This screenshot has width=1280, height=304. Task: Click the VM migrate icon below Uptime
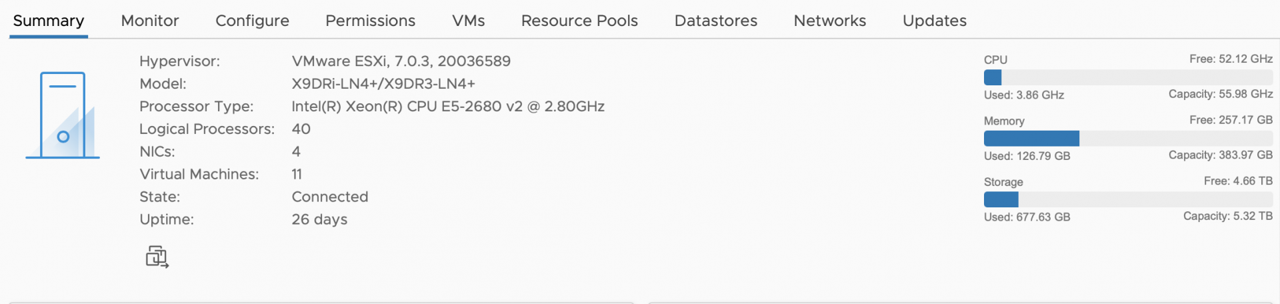tap(157, 257)
